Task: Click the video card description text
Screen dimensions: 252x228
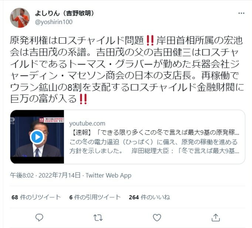Action: (154, 146)
